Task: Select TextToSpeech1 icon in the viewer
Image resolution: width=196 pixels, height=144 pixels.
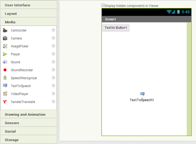Action: tap(142, 94)
